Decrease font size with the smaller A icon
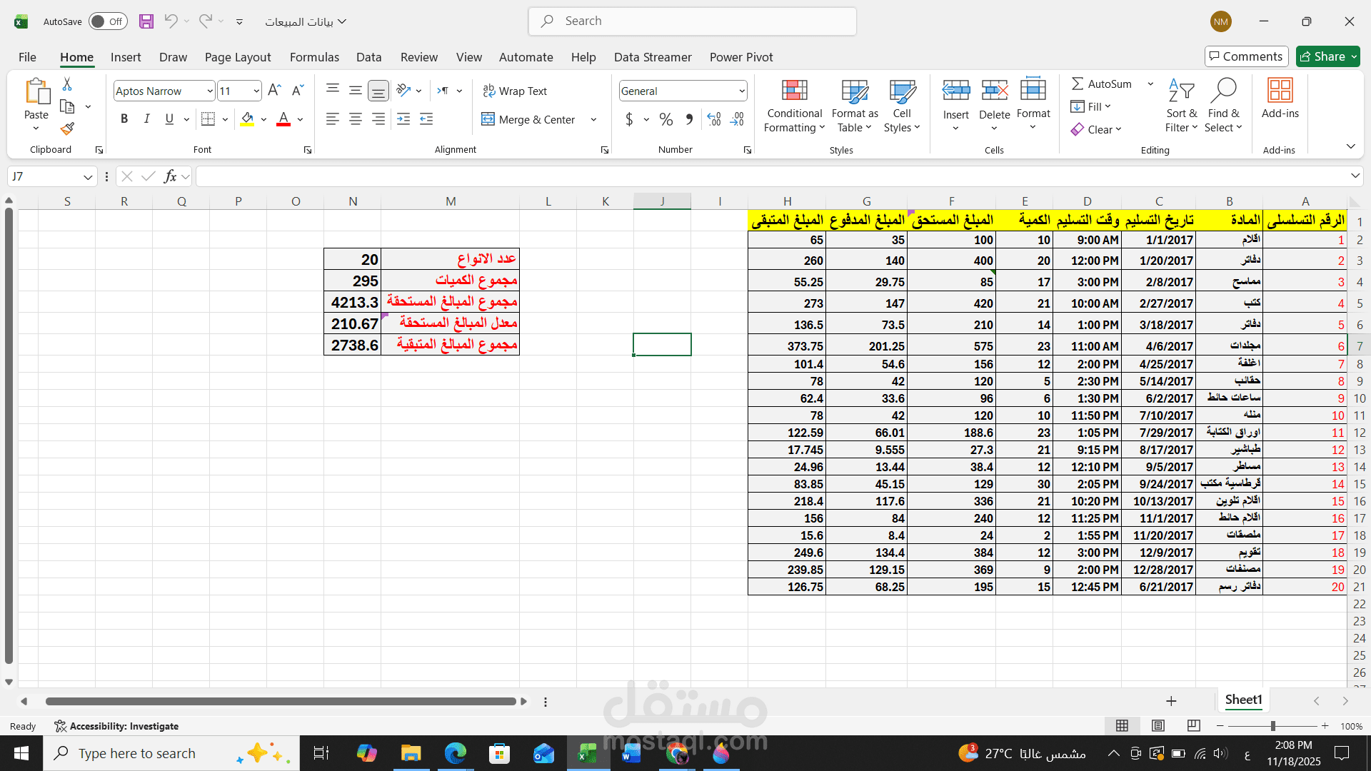The width and height of the screenshot is (1371, 771). coord(298,91)
